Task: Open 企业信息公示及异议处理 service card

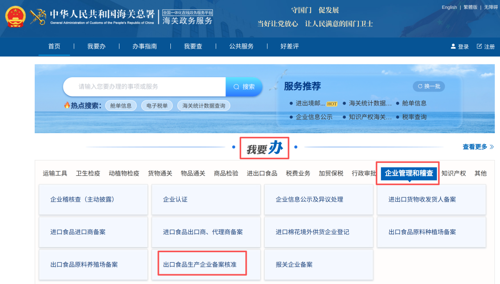Action: click(x=319, y=199)
